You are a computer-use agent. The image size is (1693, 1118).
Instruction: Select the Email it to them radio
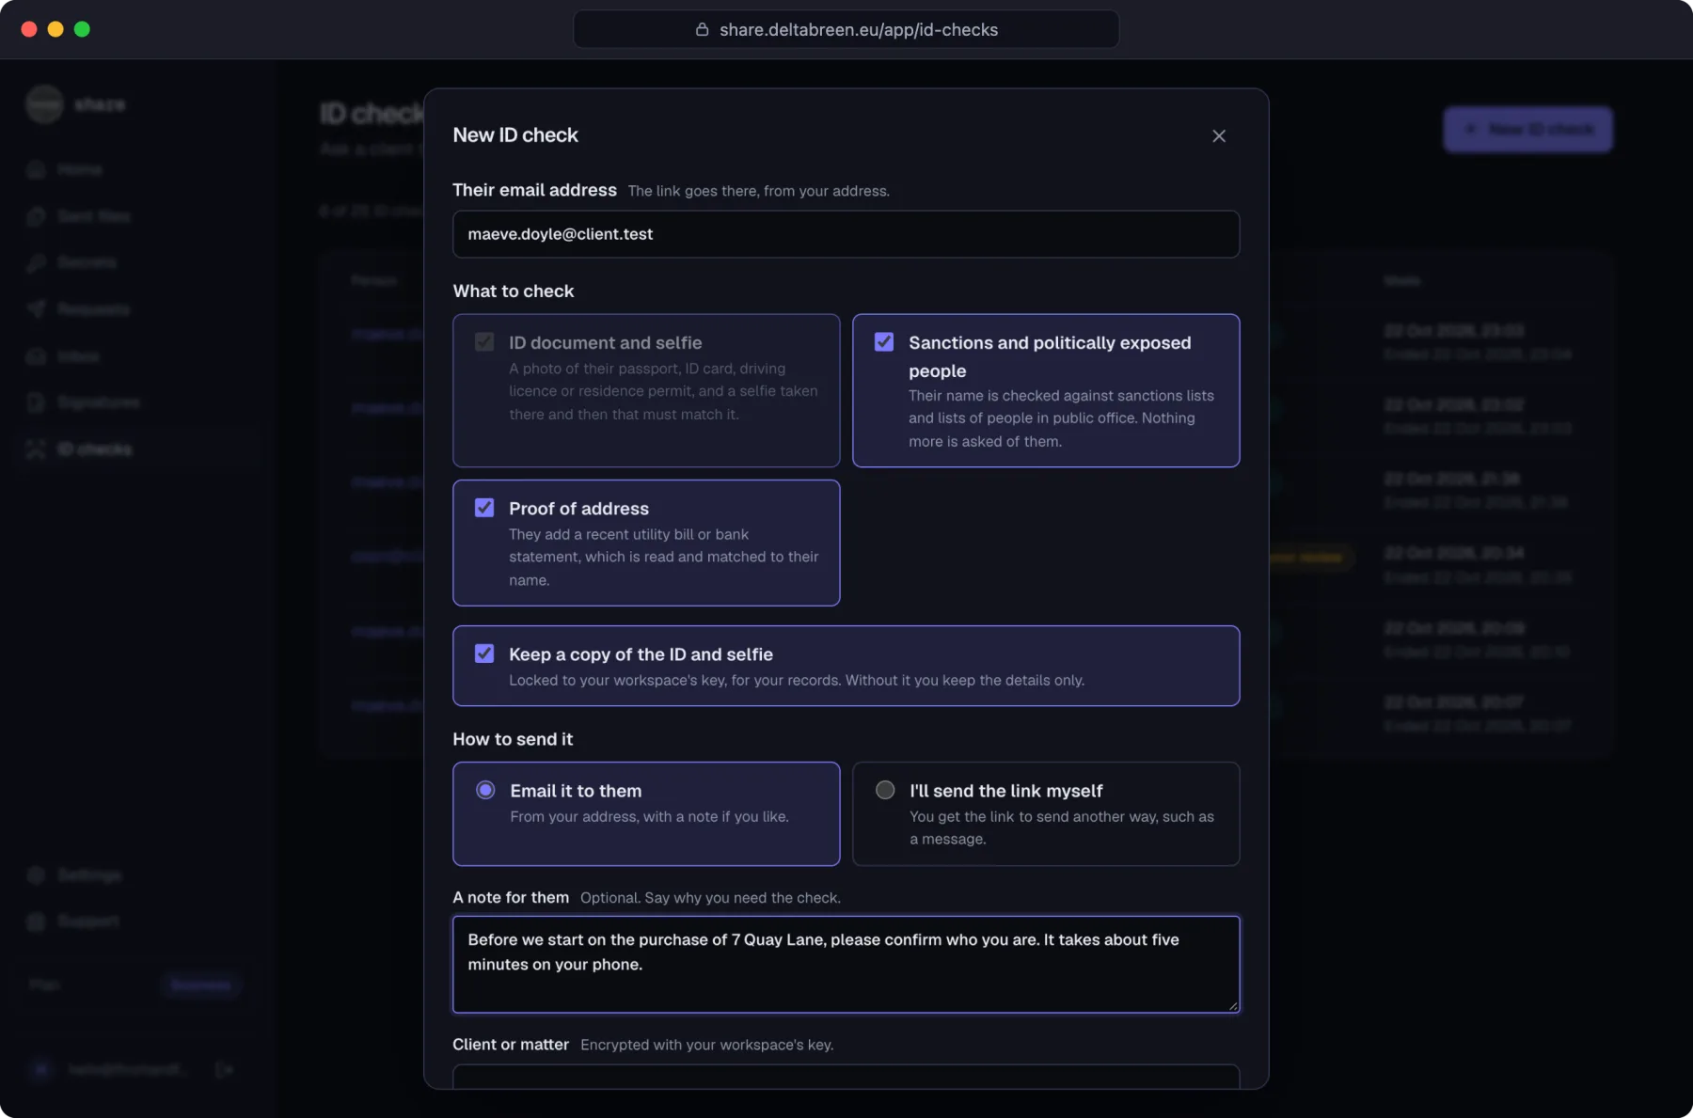485,790
